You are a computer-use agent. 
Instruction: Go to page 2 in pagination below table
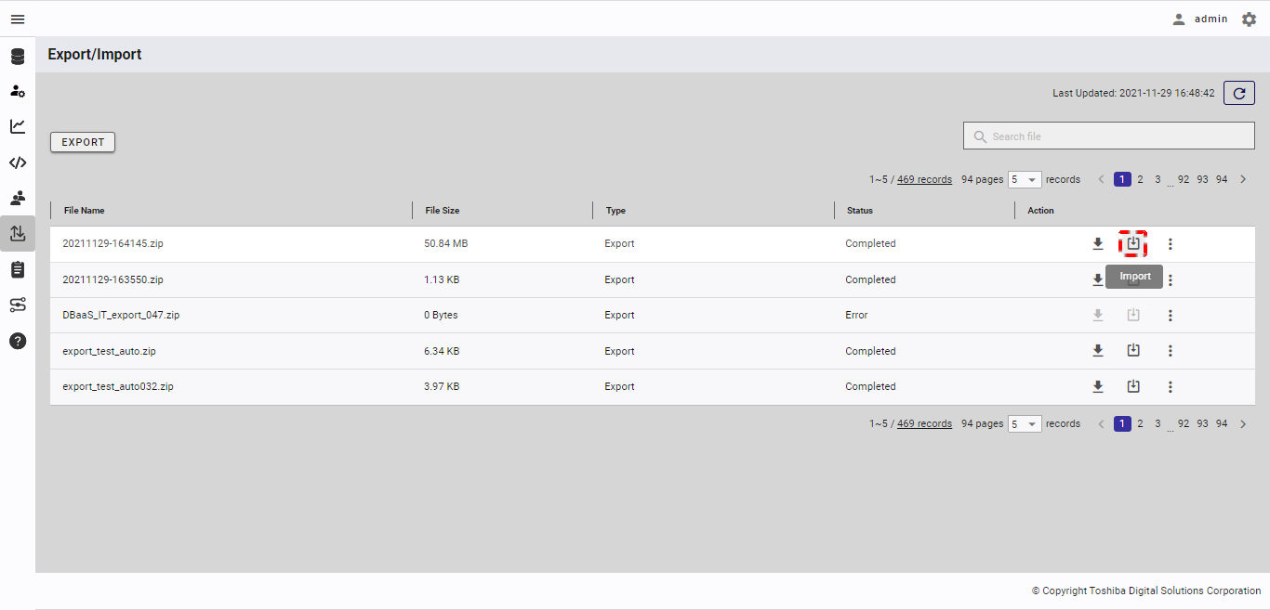pyautogui.click(x=1140, y=423)
